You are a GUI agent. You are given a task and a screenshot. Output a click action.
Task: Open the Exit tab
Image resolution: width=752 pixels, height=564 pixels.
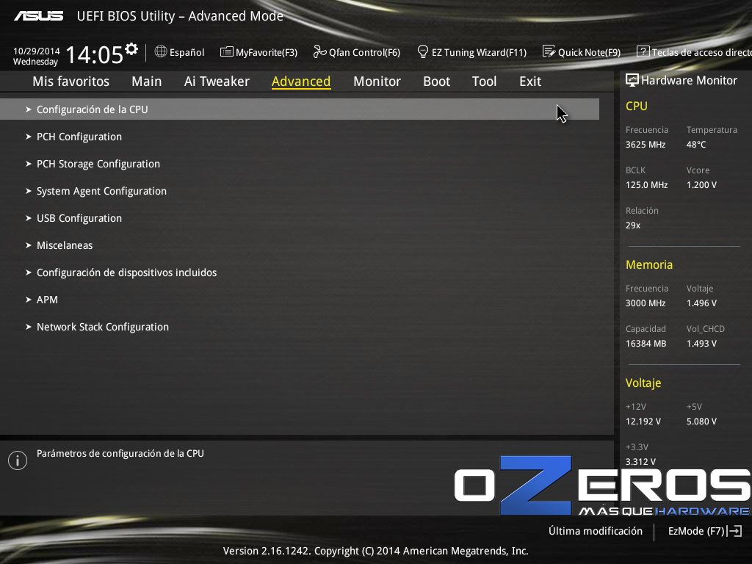click(530, 81)
